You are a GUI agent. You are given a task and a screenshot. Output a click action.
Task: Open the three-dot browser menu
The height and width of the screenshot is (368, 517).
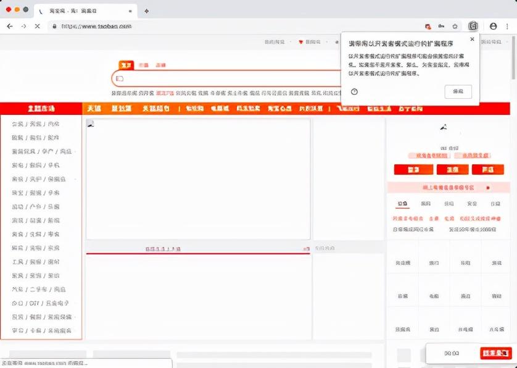click(507, 26)
